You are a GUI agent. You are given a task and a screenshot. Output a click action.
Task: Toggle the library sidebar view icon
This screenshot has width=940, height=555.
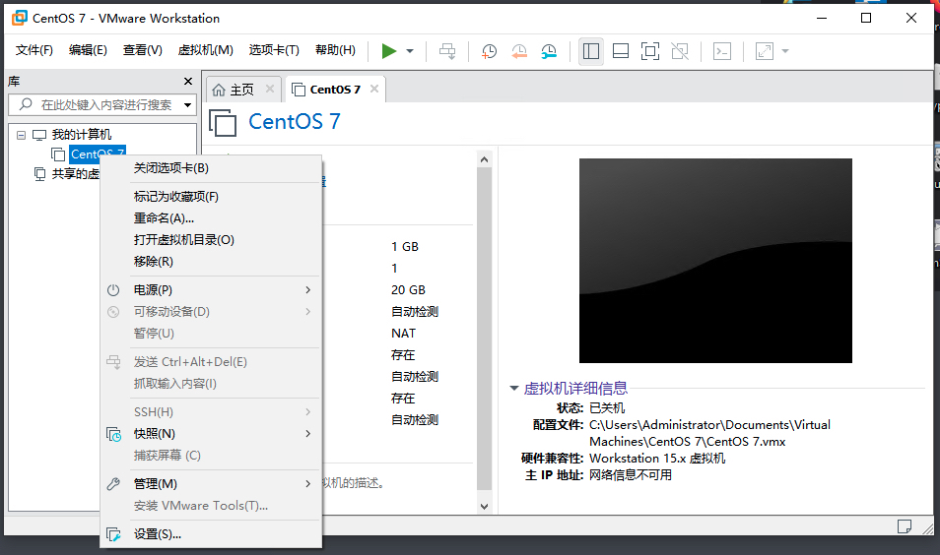coord(591,51)
